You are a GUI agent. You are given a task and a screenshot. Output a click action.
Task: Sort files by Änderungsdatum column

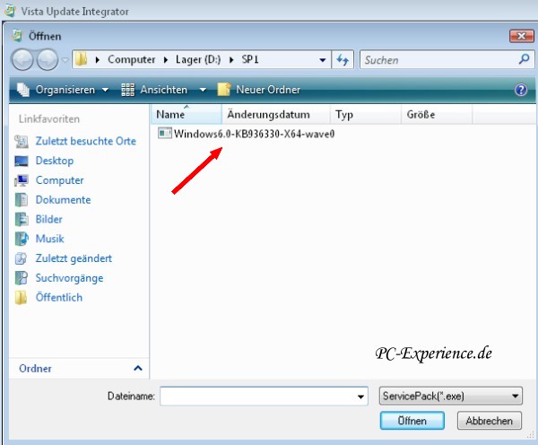pyautogui.click(x=268, y=115)
